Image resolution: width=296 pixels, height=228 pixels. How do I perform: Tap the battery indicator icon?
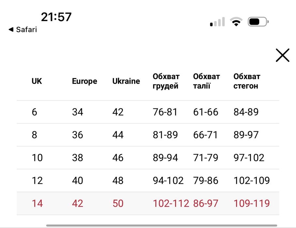(x=258, y=22)
